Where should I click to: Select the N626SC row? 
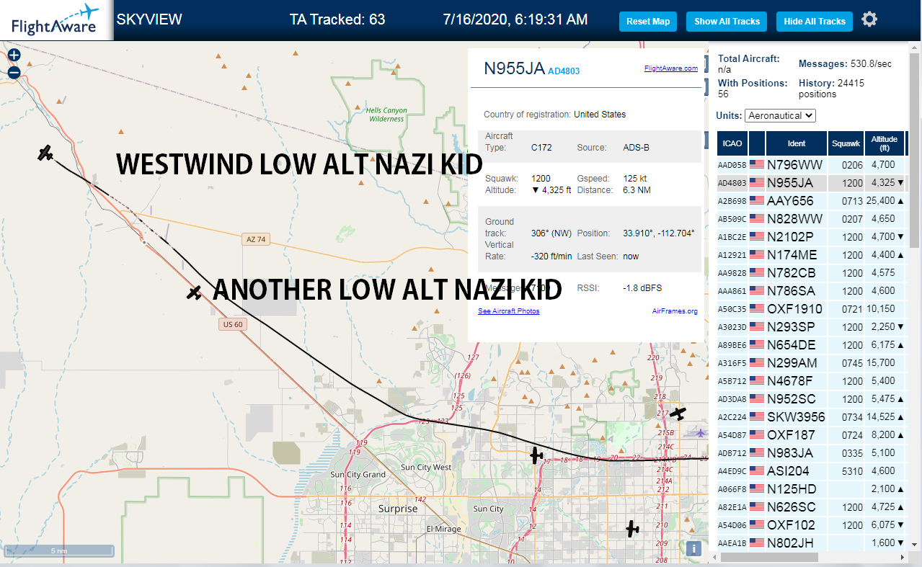coord(811,507)
